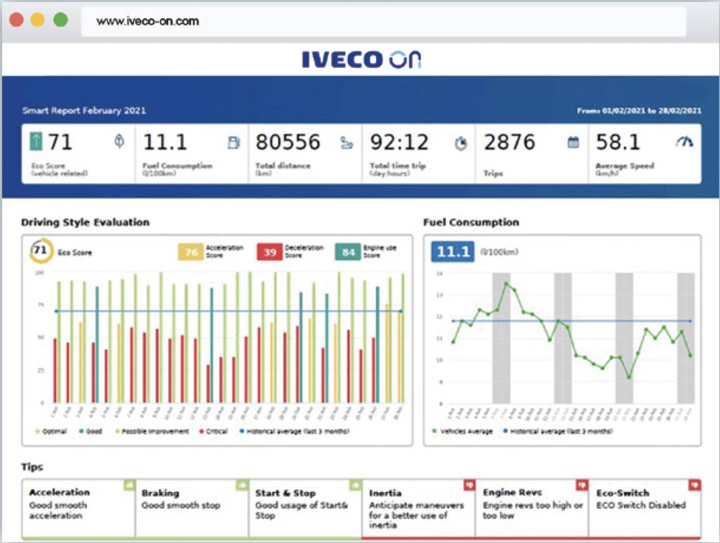
Task: Click thumbs-down icon on Eco-Switch tip
Action: click(x=694, y=484)
